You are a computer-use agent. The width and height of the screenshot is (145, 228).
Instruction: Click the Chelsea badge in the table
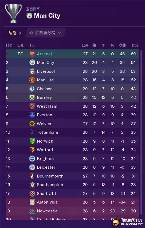coord(32,89)
